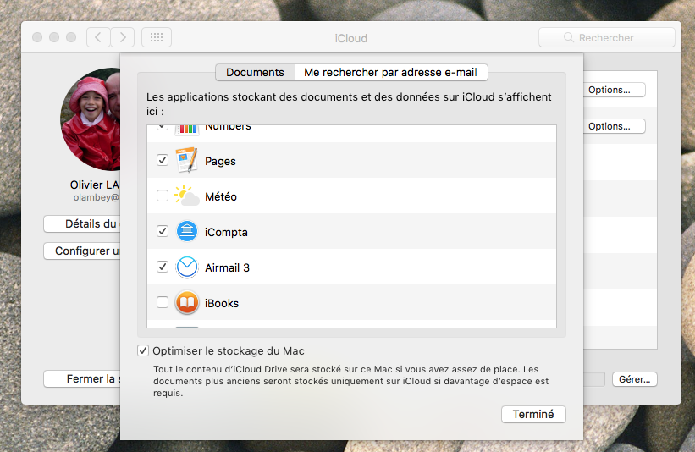The height and width of the screenshot is (452, 695).
Task: Select the Airmail 3 row label
Action: (227, 267)
